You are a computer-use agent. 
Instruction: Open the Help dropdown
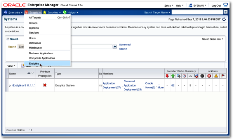click(x=179, y=5)
